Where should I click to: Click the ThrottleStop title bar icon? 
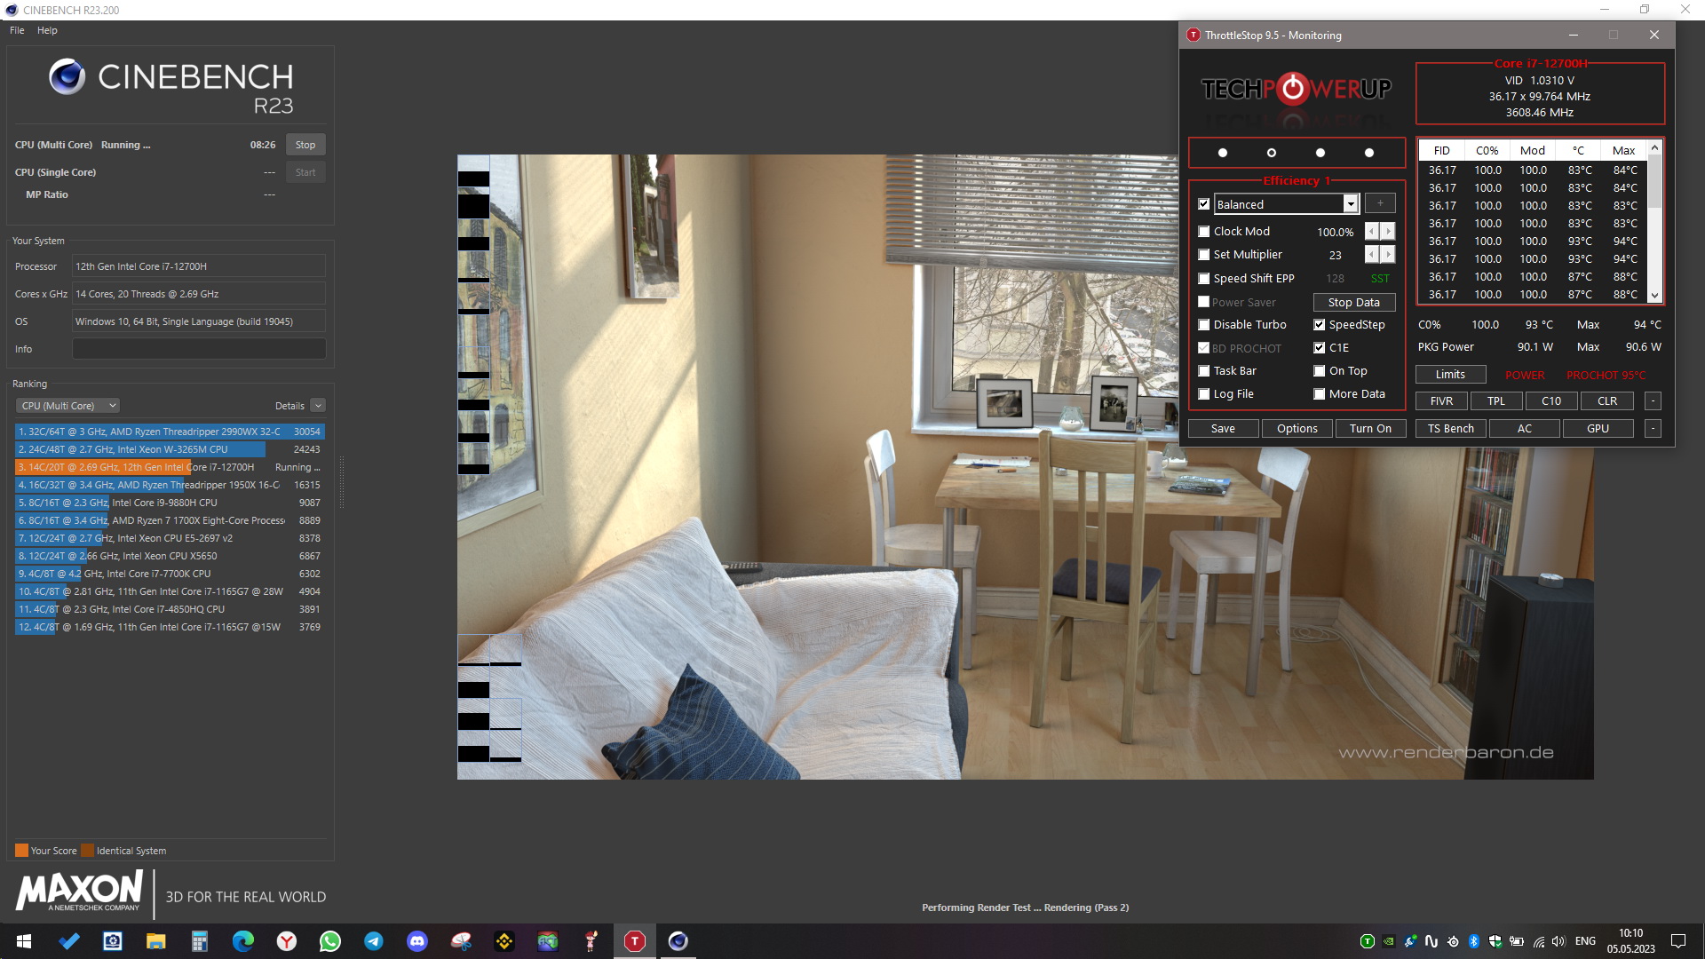tap(1193, 36)
